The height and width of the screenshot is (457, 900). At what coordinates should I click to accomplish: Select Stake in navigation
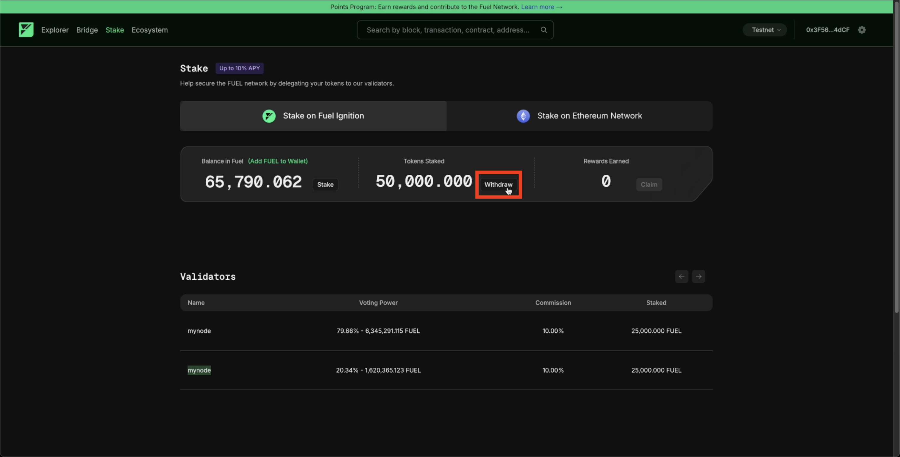pos(115,30)
